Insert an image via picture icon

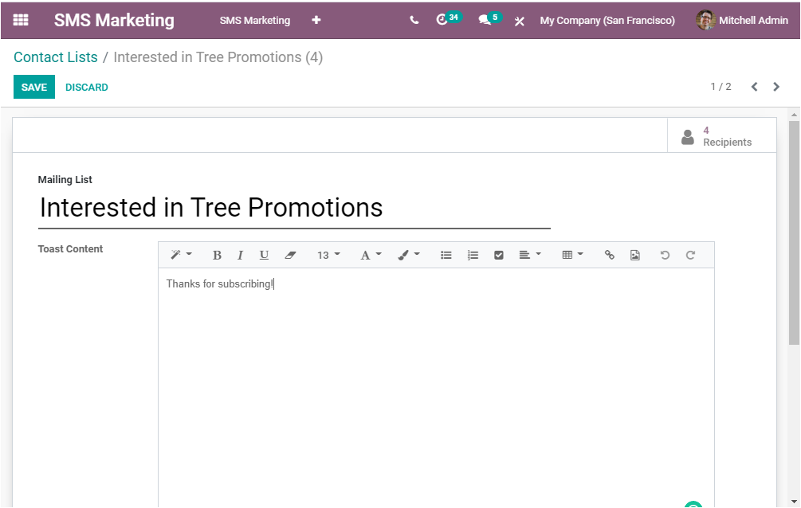click(635, 255)
